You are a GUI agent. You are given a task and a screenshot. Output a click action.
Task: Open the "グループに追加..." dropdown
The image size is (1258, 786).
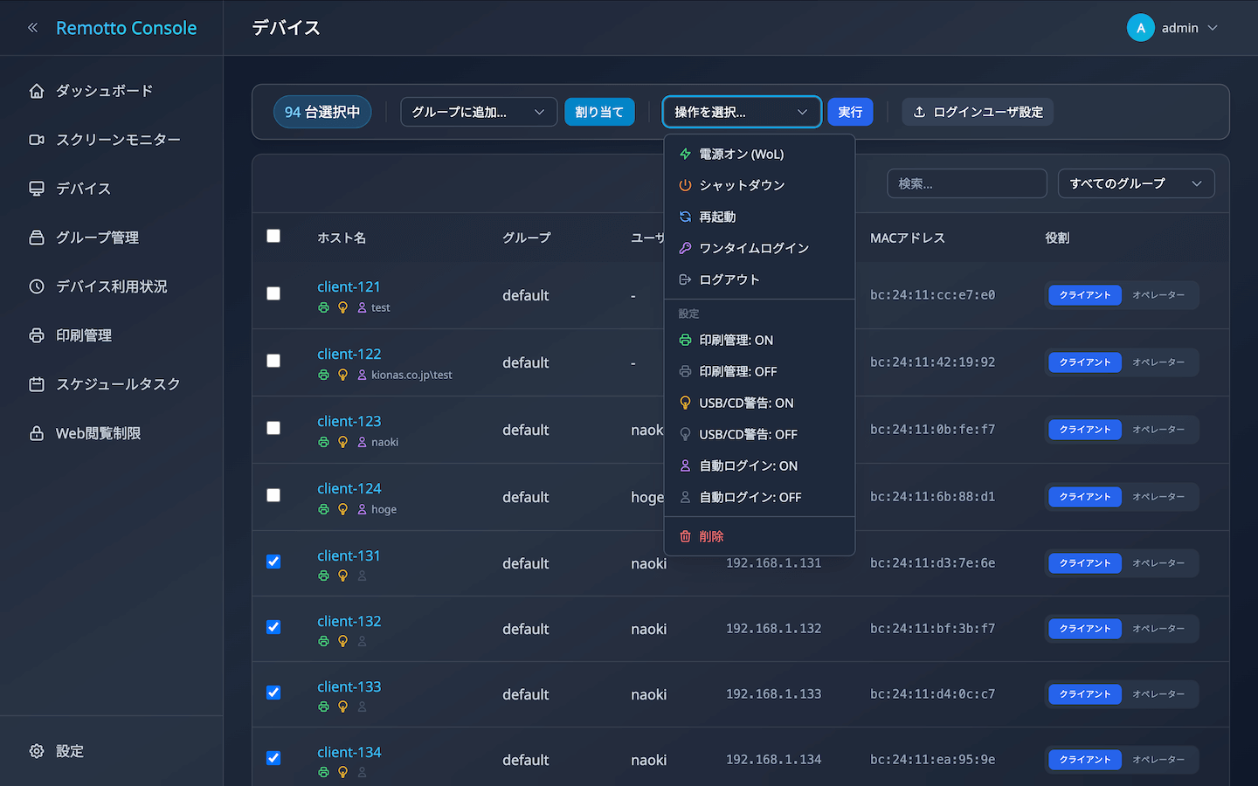point(478,112)
